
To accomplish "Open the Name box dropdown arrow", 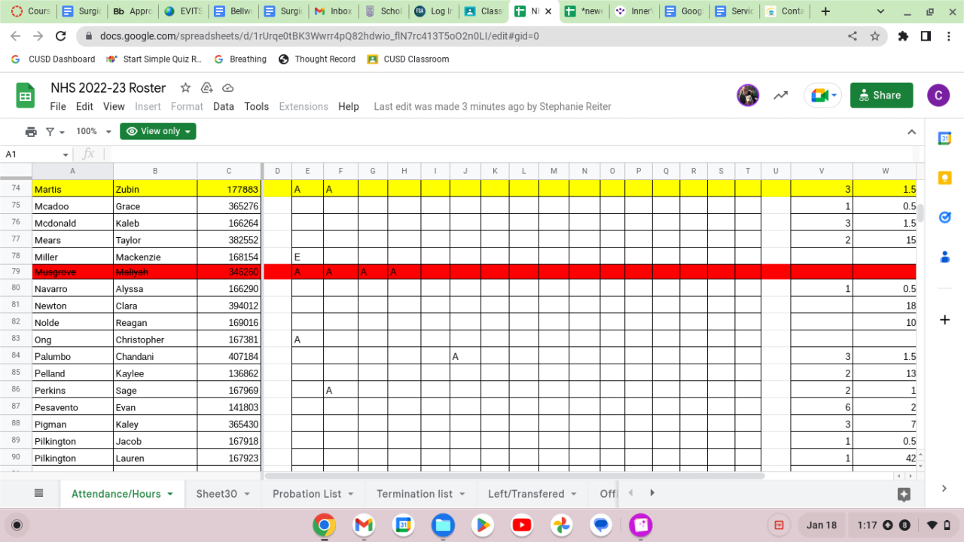I will pos(66,154).
